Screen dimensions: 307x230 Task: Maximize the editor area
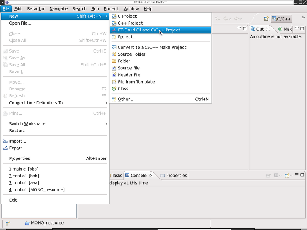pyautogui.click(x=244, y=28)
